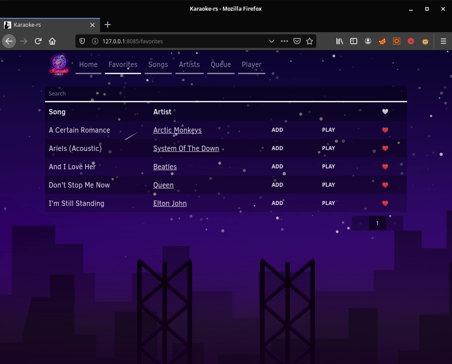Open the Firefox library icon
The height and width of the screenshot is (364, 452).
[x=339, y=41]
